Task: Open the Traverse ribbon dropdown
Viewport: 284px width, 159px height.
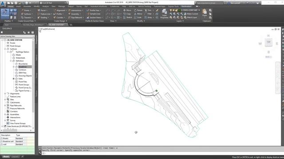Action: tap(27, 18)
